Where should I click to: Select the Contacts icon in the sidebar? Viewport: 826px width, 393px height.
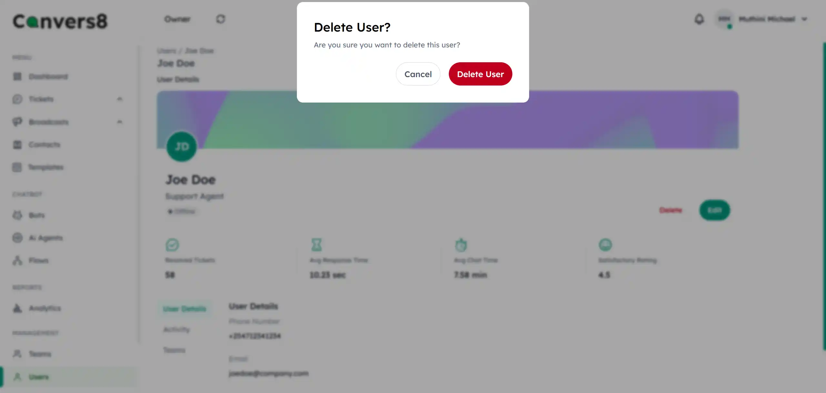18,145
